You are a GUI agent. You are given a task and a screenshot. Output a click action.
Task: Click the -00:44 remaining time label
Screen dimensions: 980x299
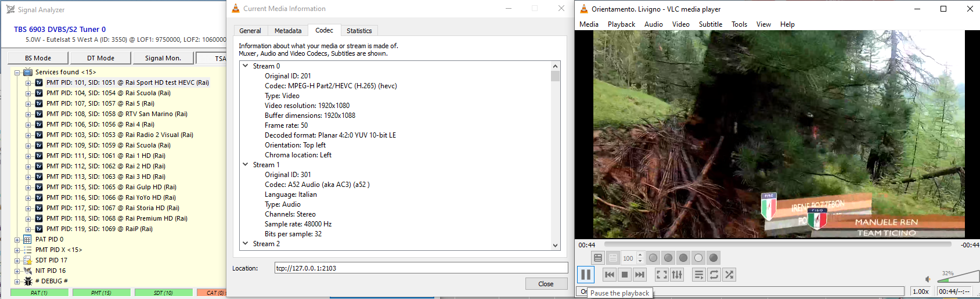[x=970, y=245]
